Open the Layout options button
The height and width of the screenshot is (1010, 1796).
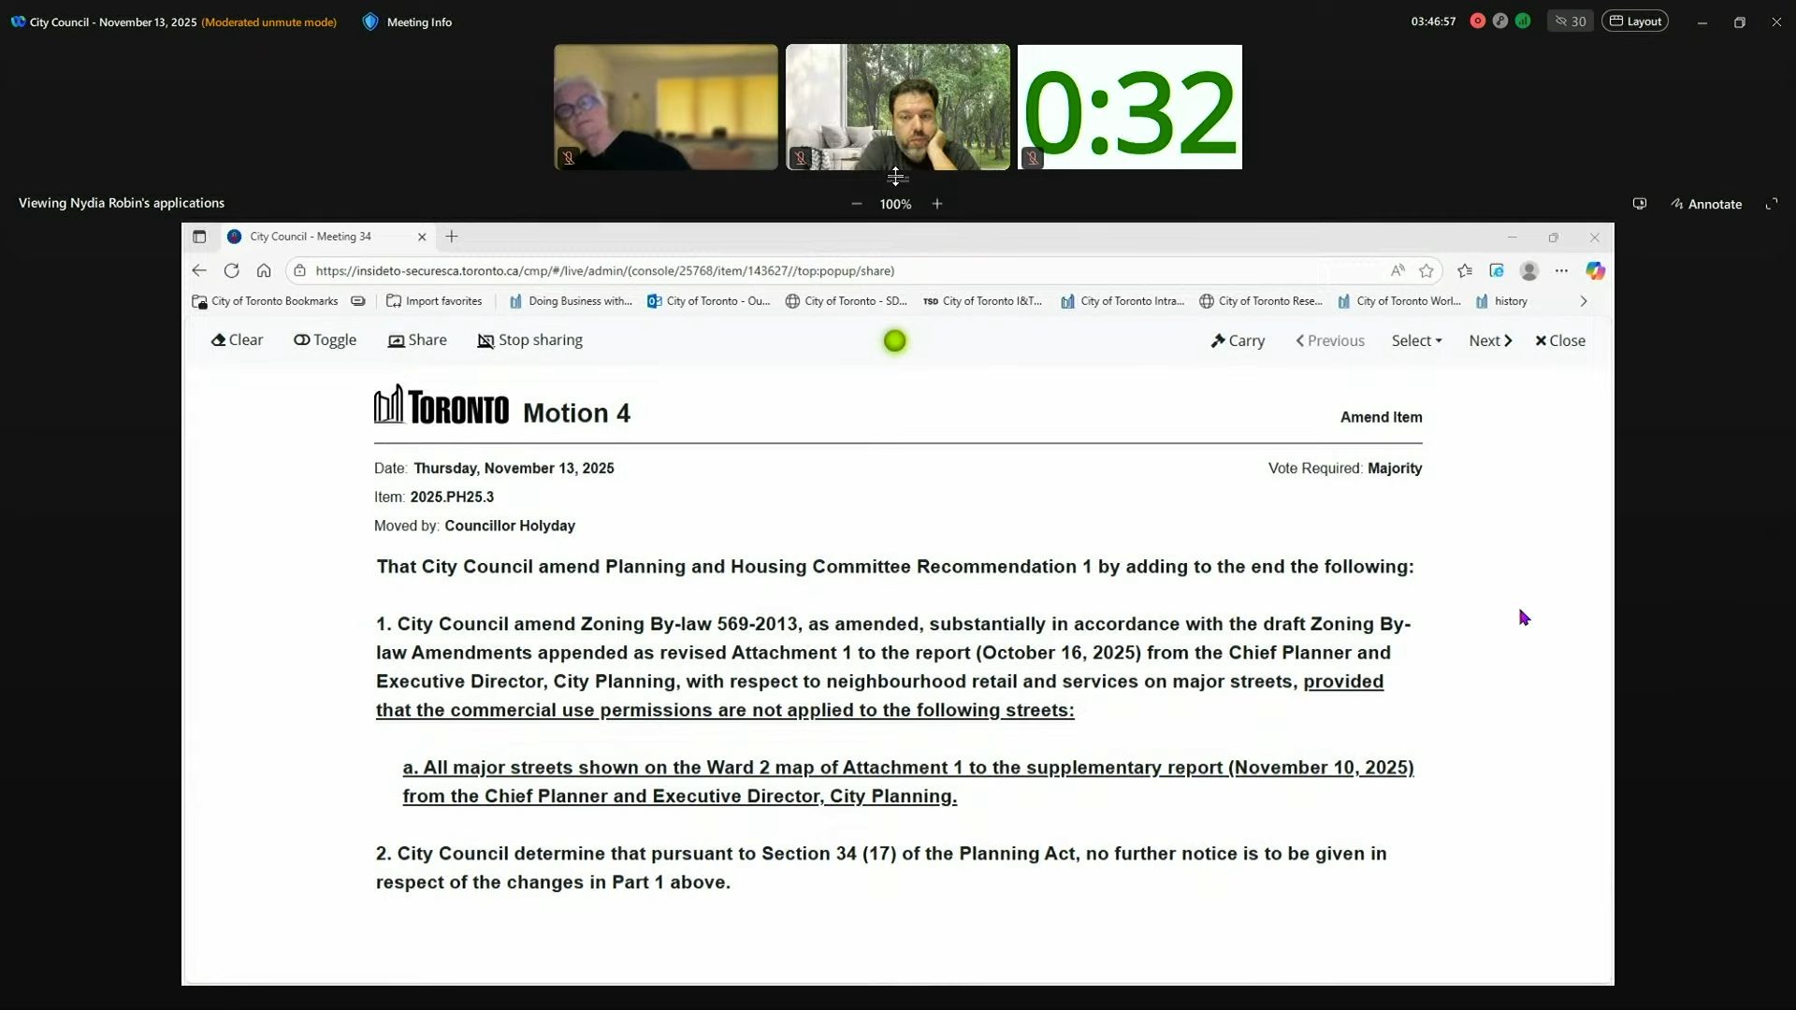(1635, 21)
